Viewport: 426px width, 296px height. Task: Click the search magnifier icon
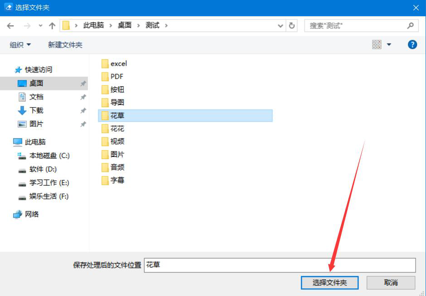pos(410,25)
